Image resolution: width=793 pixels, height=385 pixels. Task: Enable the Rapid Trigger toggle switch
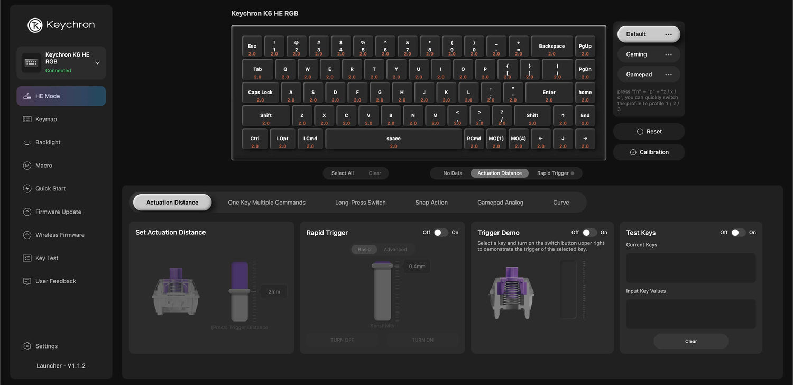(441, 233)
